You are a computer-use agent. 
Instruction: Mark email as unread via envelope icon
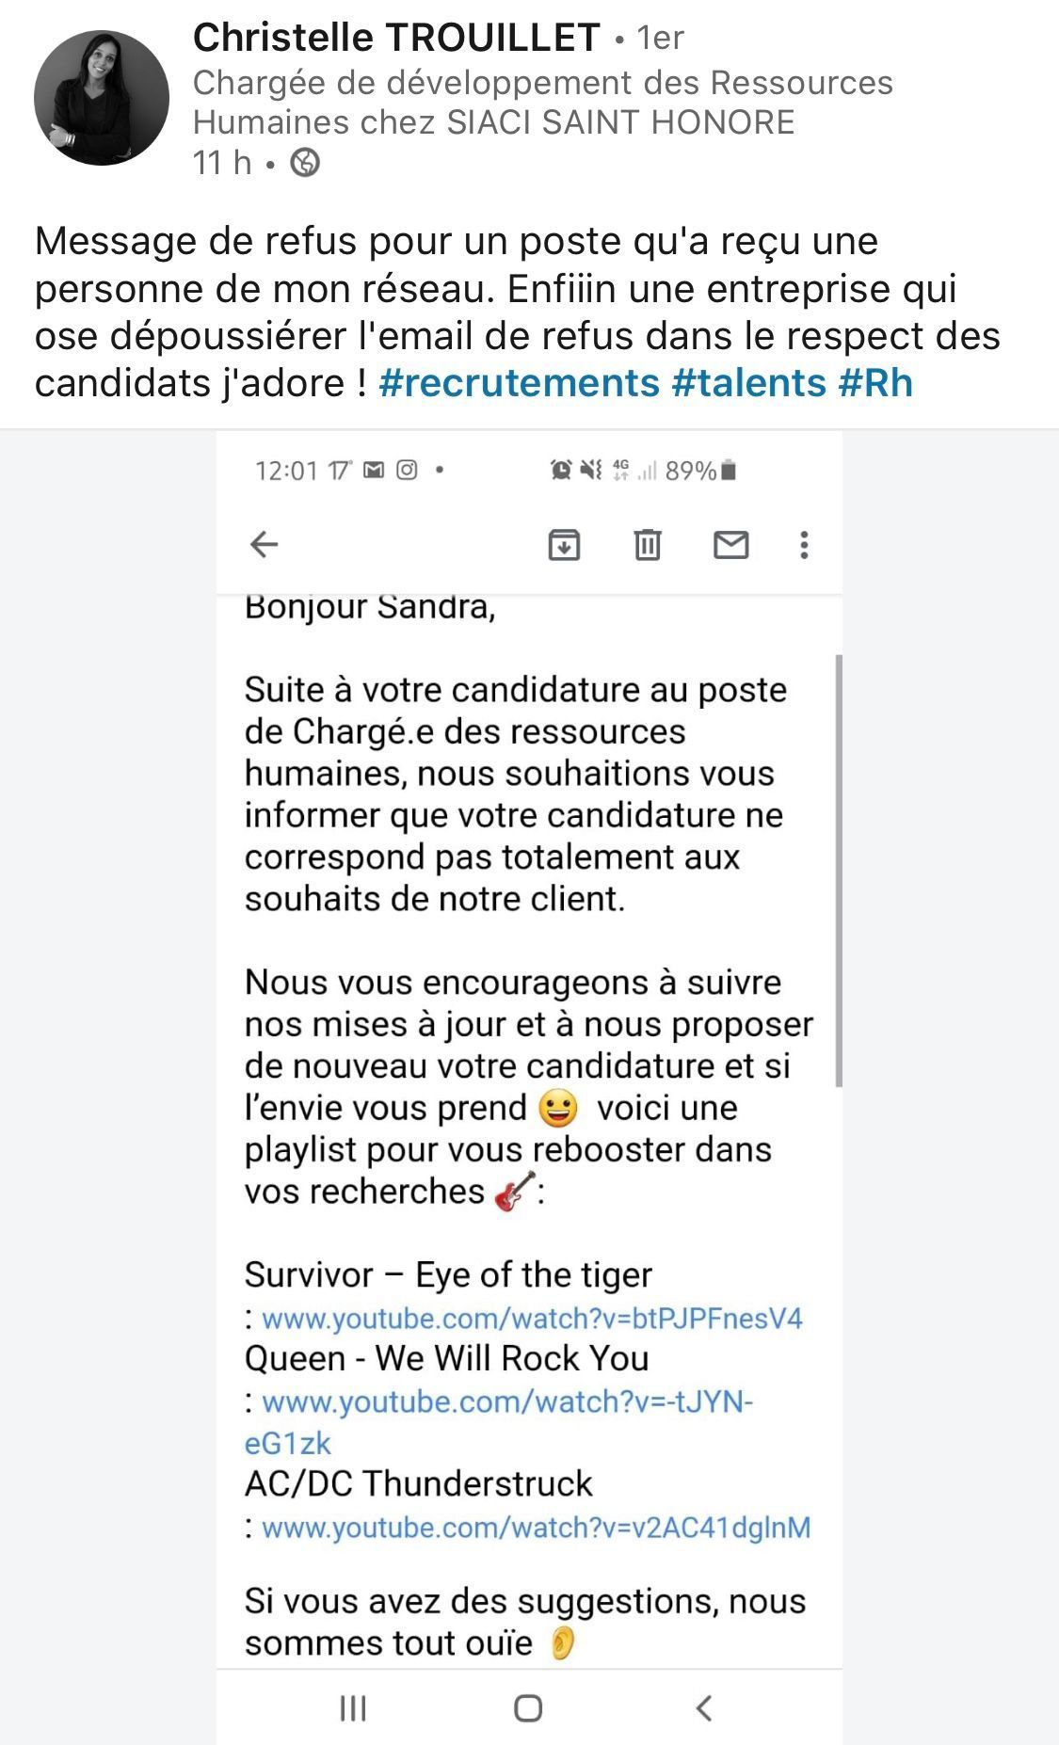point(730,544)
